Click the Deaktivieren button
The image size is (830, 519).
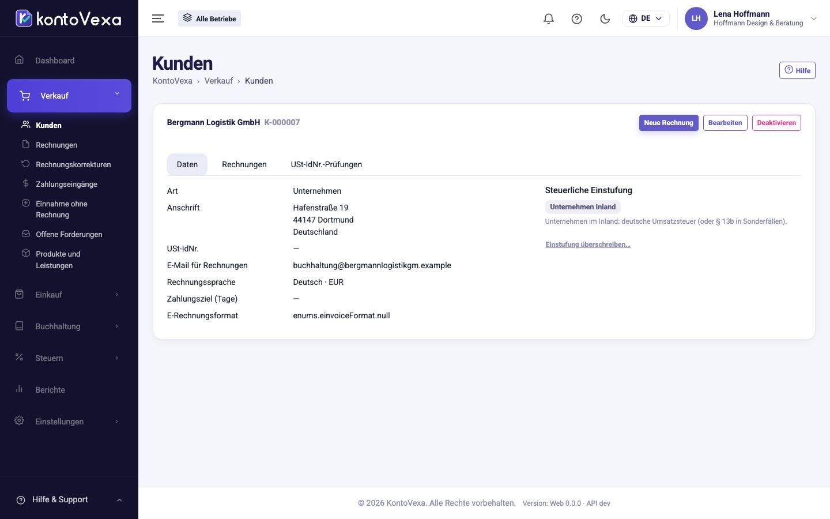(x=776, y=123)
